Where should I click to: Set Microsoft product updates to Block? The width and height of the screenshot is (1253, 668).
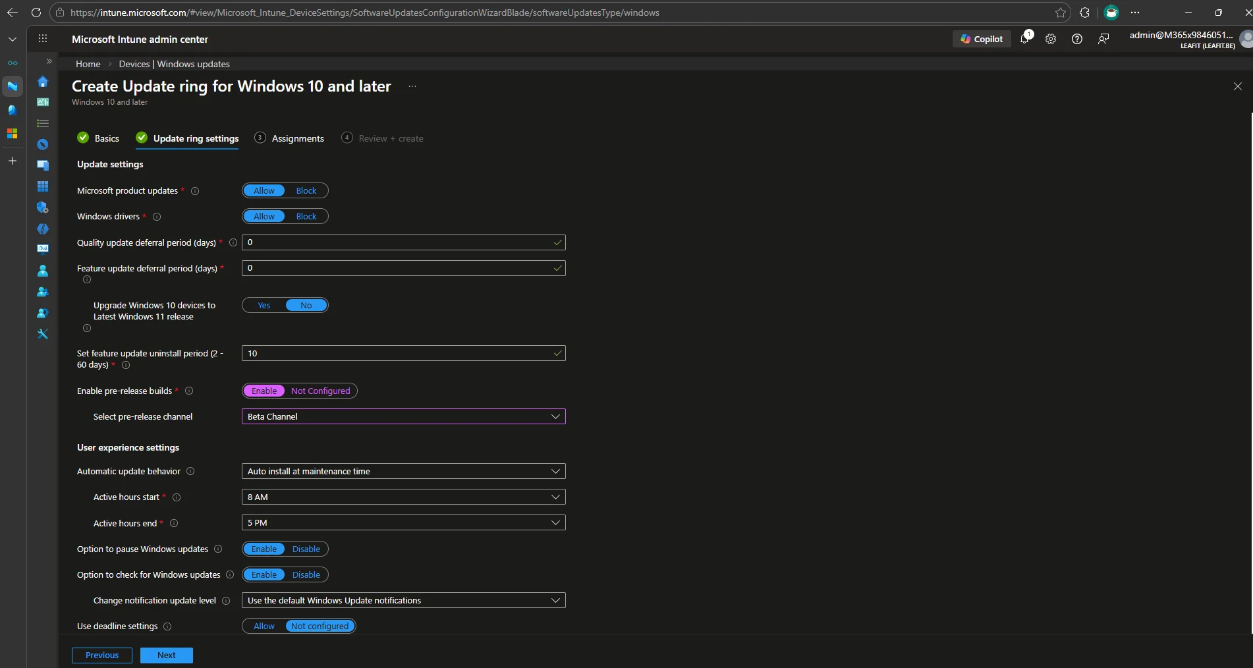(306, 190)
